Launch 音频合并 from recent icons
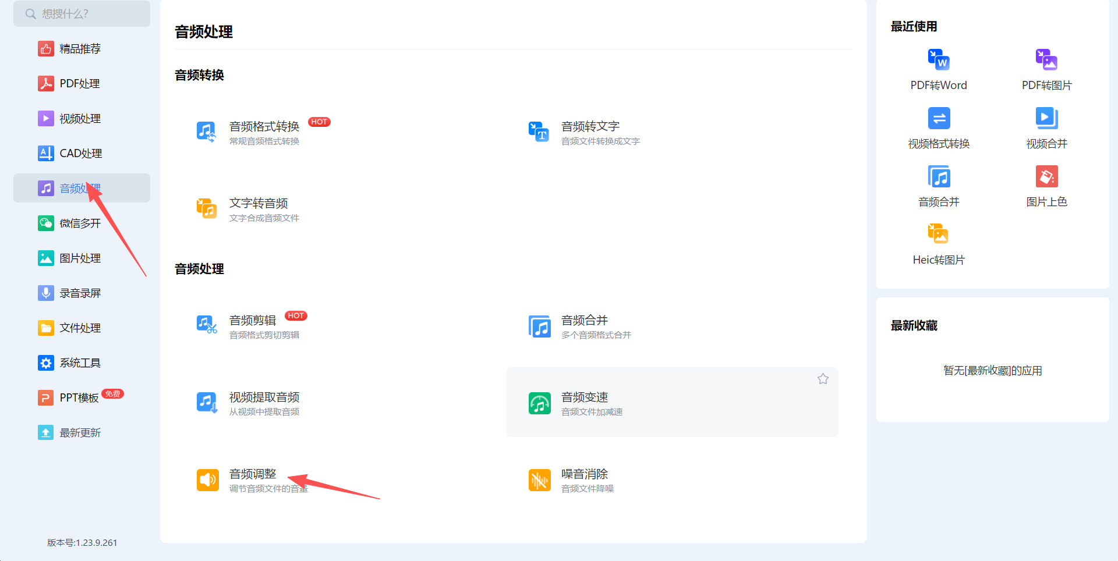This screenshot has width=1118, height=561. tap(939, 176)
